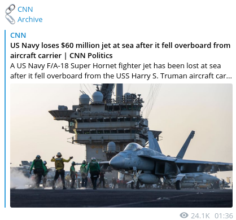Click the yellow-shirted deck crew member in photo
This screenshot has height=220, width=236.
(60, 170)
